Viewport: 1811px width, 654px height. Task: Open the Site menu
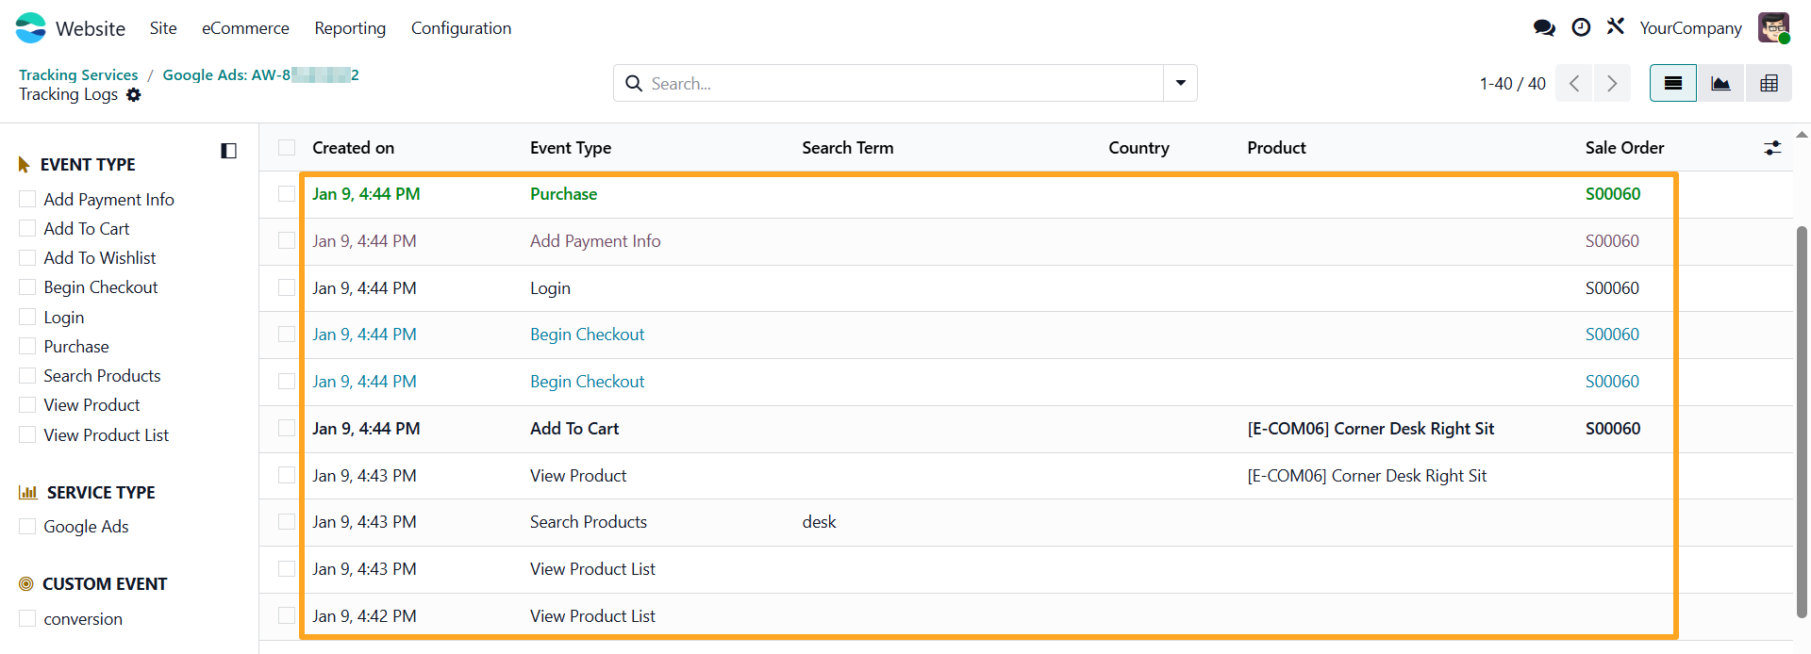(163, 28)
